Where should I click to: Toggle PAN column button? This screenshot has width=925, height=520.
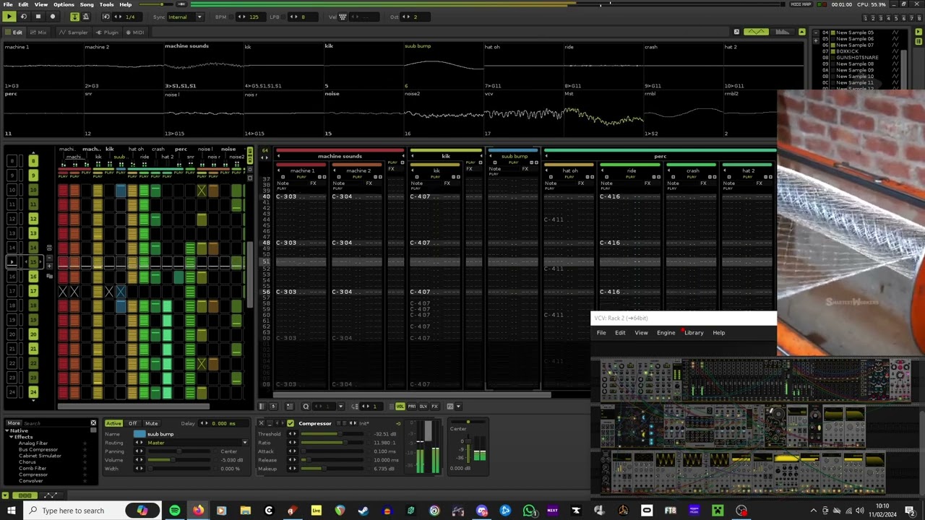click(412, 406)
